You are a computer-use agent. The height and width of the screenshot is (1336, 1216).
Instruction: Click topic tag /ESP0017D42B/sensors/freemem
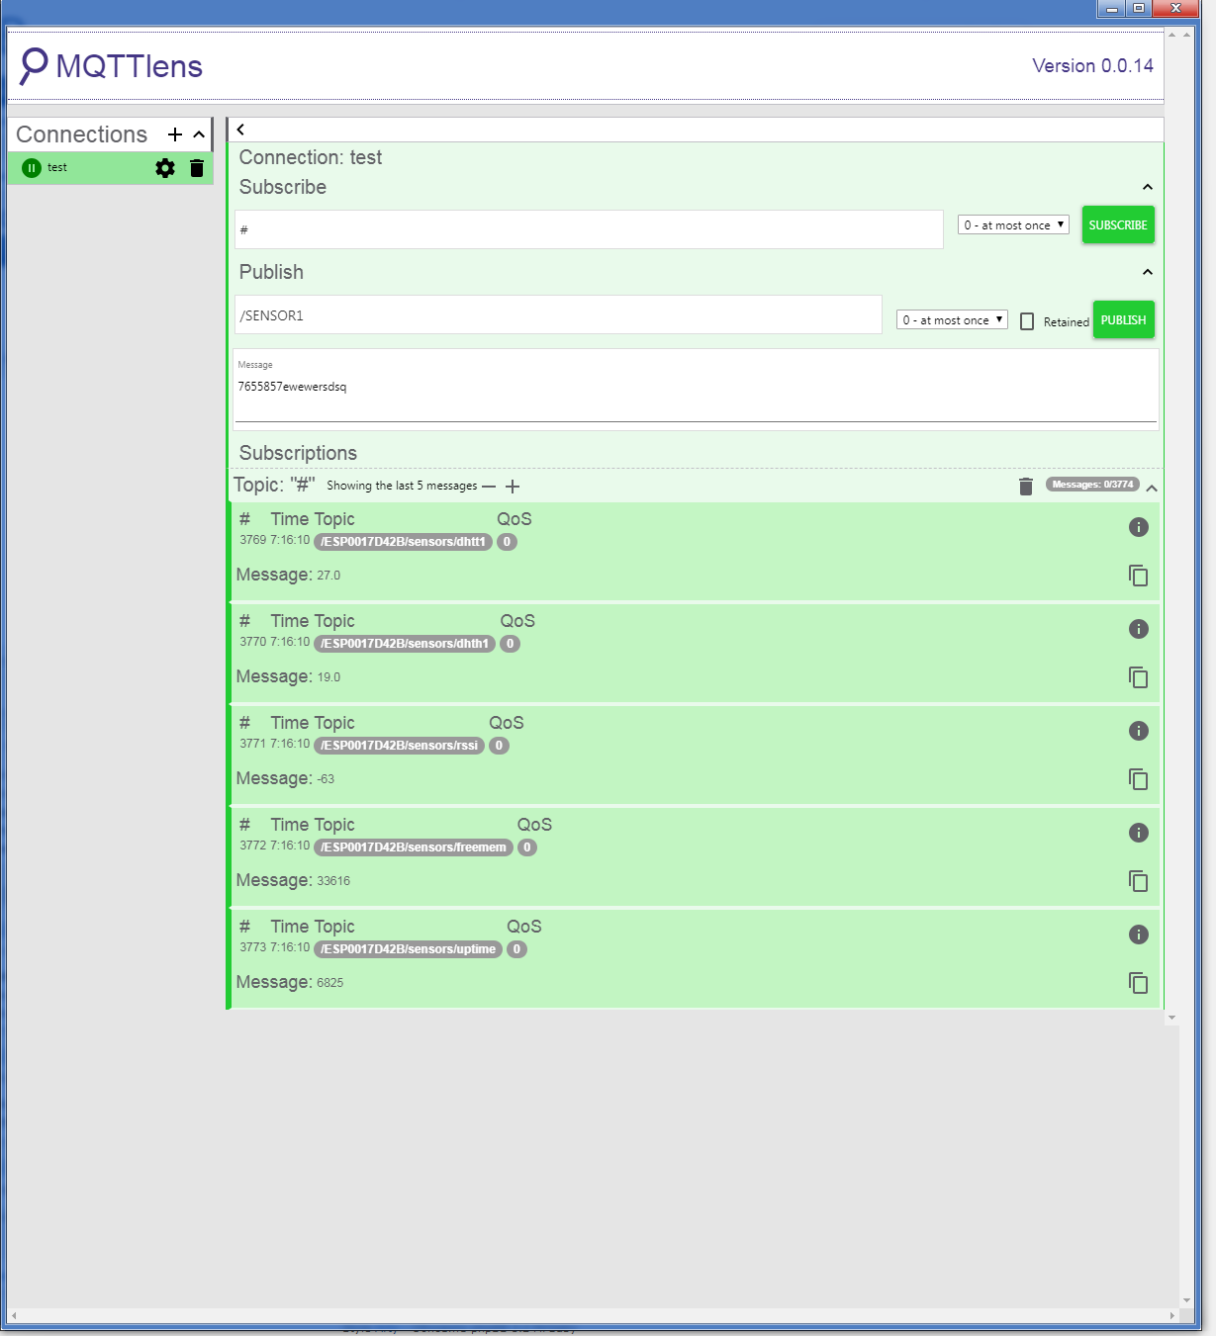pyautogui.click(x=414, y=847)
